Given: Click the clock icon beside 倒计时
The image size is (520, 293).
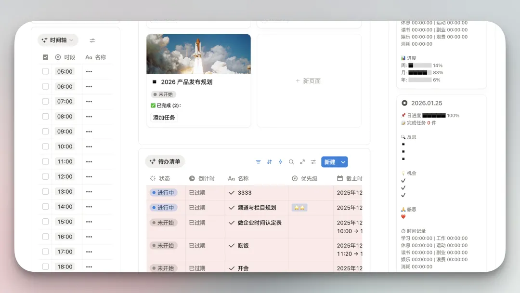Looking at the screenshot, I should (x=192, y=178).
